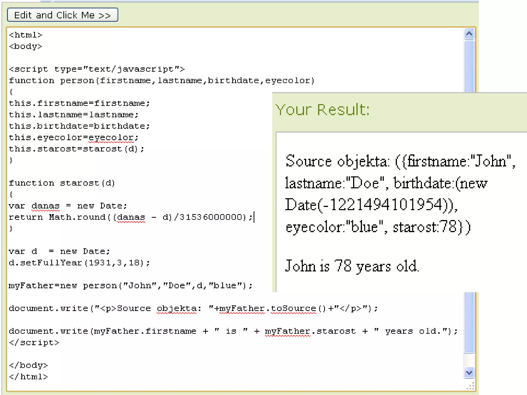Click the code editor scroll down arrow

(469, 372)
